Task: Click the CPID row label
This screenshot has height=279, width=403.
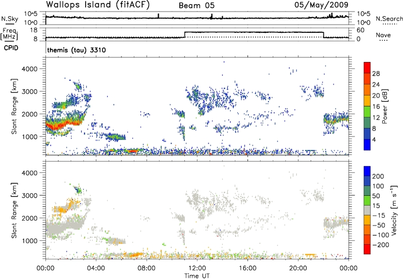Action: tap(11, 48)
